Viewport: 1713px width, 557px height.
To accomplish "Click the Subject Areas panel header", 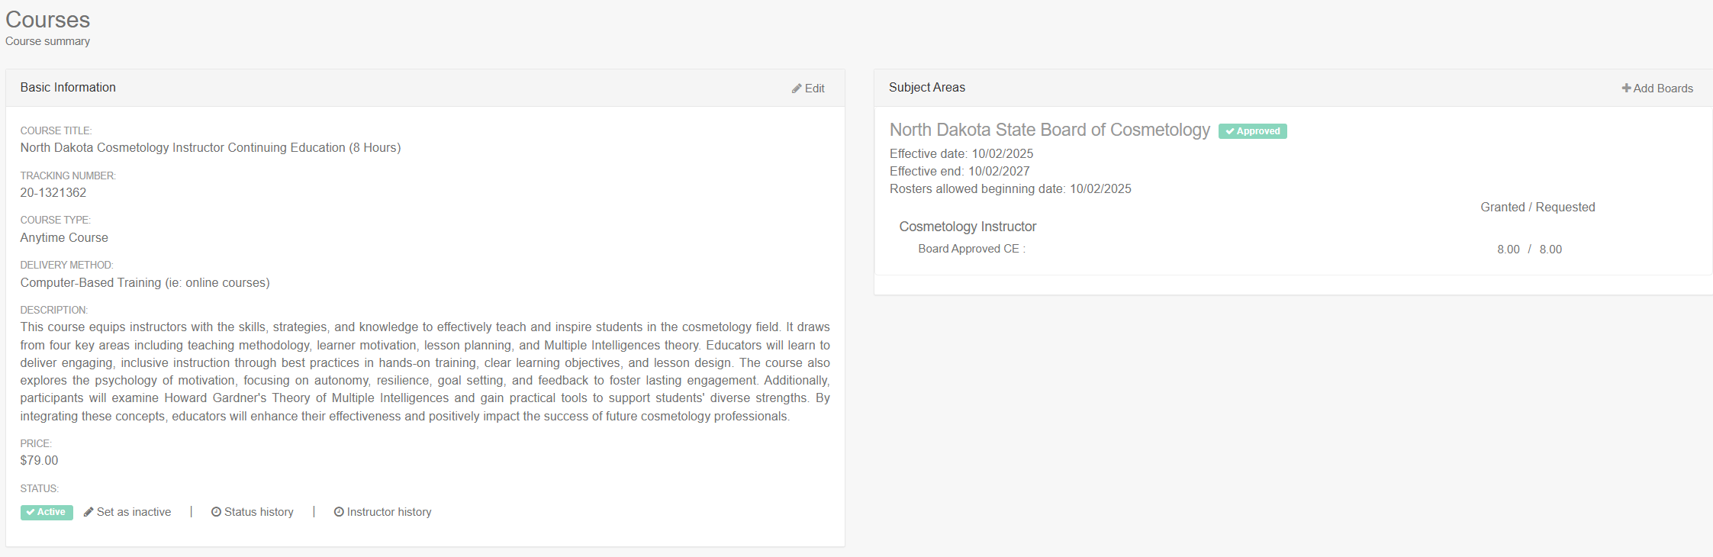I will point(926,88).
